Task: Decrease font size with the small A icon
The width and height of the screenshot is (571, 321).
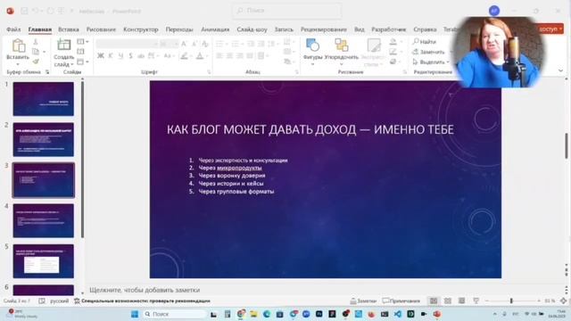Action: pyautogui.click(x=194, y=44)
